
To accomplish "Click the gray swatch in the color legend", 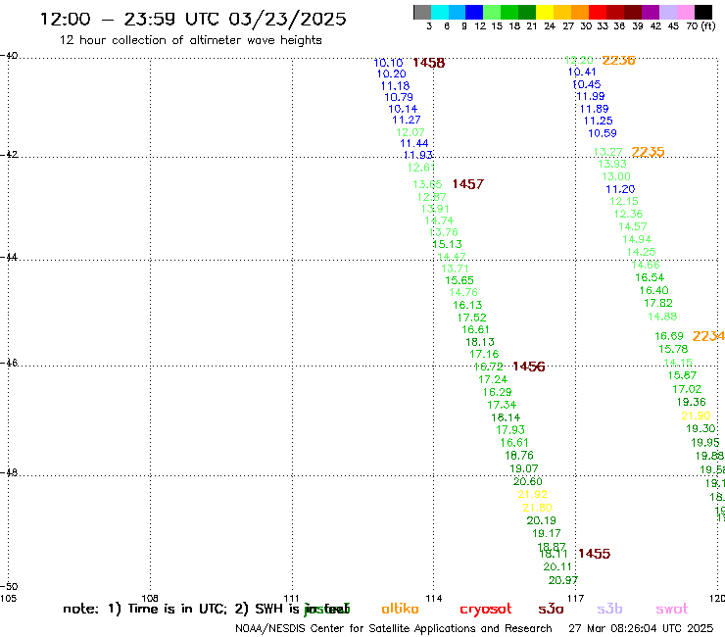I will pyautogui.click(x=422, y=13).
